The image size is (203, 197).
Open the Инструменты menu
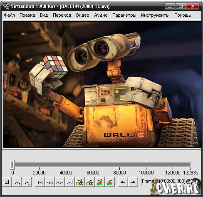(x=155, y=15)
